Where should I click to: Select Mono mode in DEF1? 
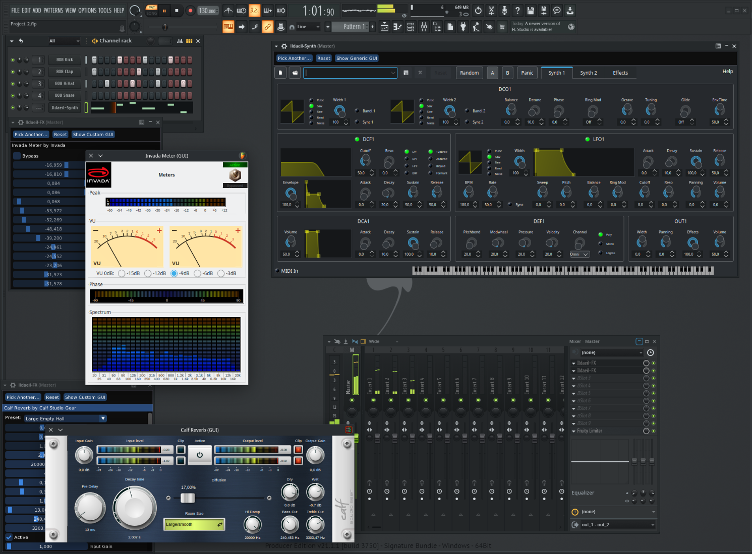tap(601, 244)
